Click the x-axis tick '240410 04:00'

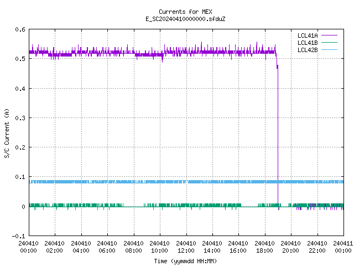[x=81, y=247]
